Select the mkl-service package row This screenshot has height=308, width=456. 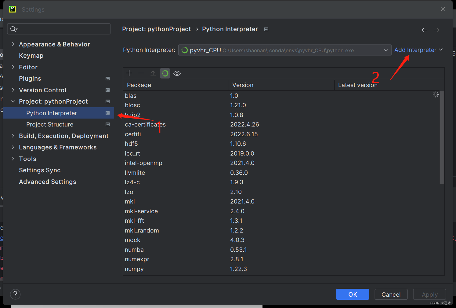click(x=281, y=211)
